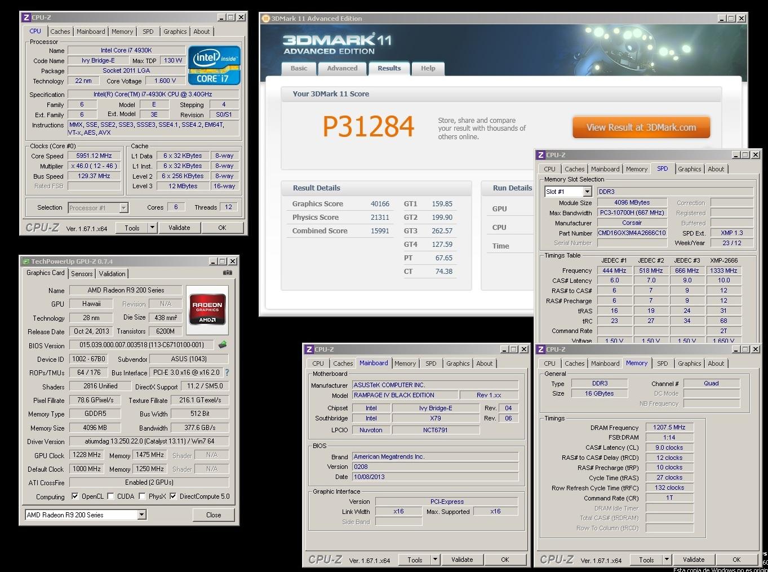Open Tools dropdown arrow in Memory window
The width and height of the screenshot is (768, 572).
[667, 560]
